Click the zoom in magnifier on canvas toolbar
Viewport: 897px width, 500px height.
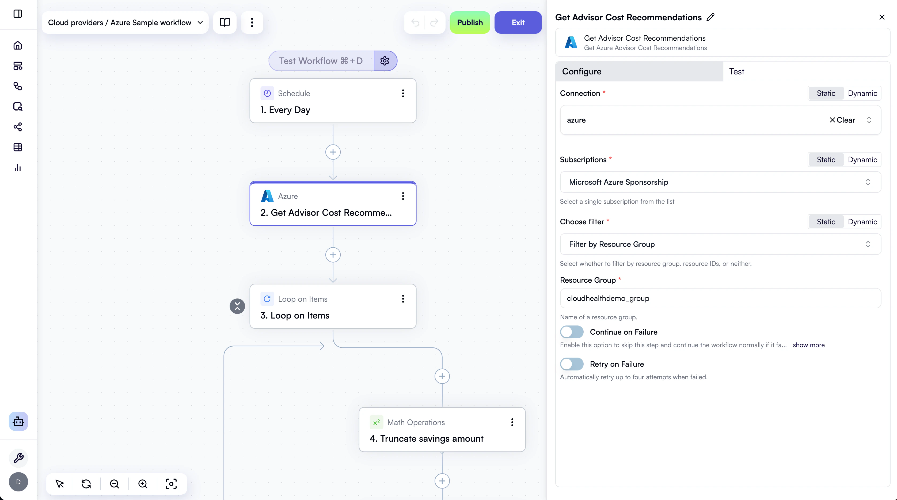point(142,484)
